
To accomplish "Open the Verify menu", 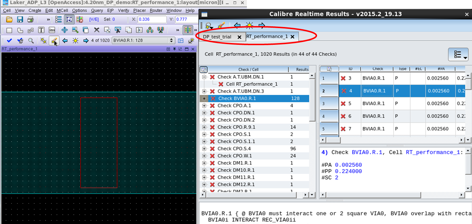I will 124,11.
